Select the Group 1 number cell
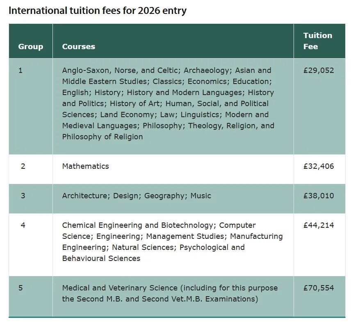Viewport: 353px width, 322px height. pos(20,70)
